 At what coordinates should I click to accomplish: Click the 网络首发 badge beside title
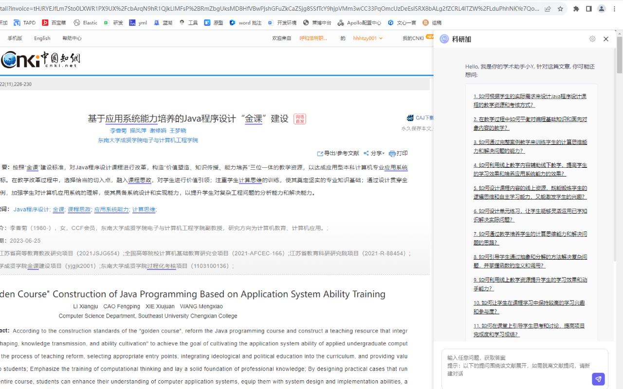coord(300,119)
